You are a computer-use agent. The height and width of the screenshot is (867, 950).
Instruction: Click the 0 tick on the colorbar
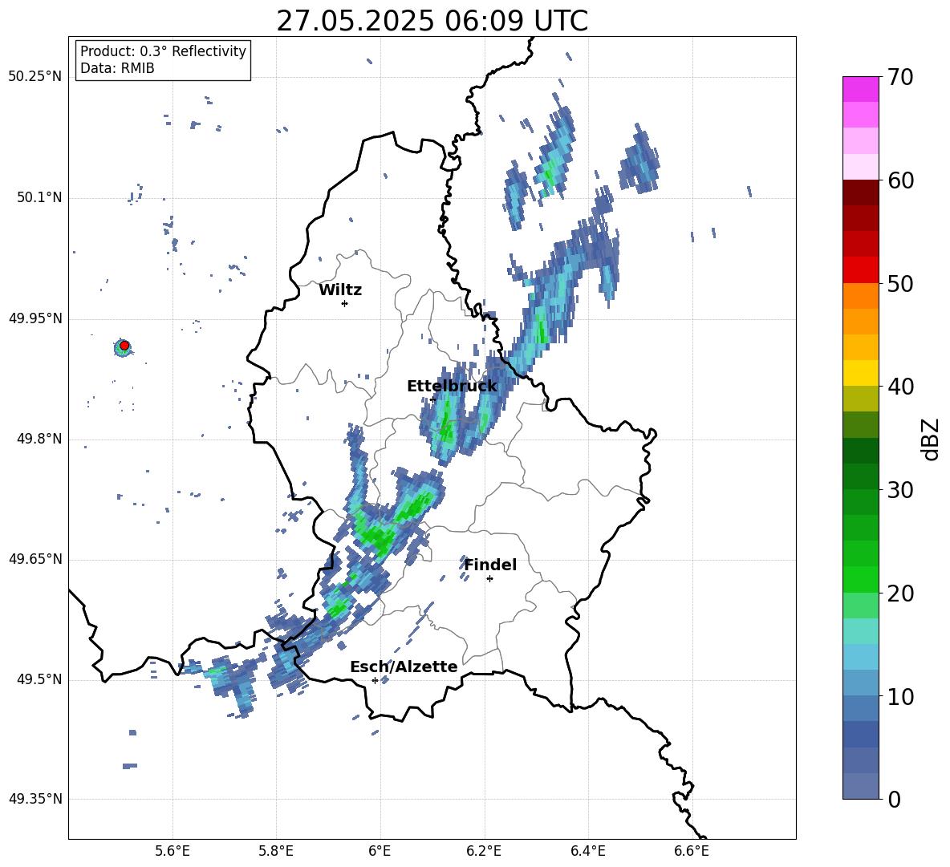(894, 800)
